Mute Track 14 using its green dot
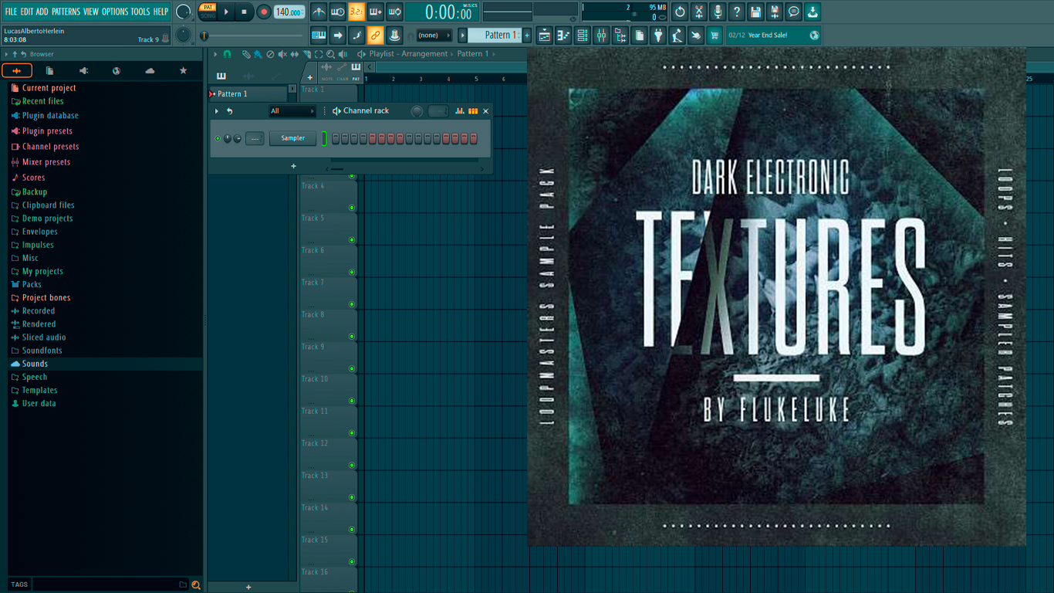This screenshot has width=1054, height=593. [352, 530]
